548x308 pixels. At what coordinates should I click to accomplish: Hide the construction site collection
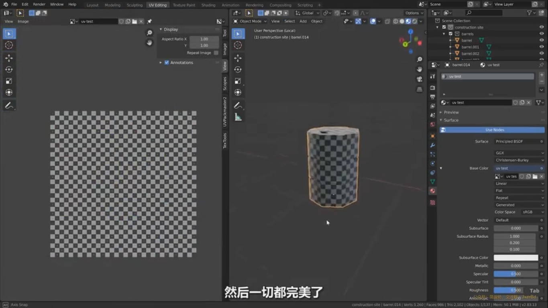(x=542, y=27)
